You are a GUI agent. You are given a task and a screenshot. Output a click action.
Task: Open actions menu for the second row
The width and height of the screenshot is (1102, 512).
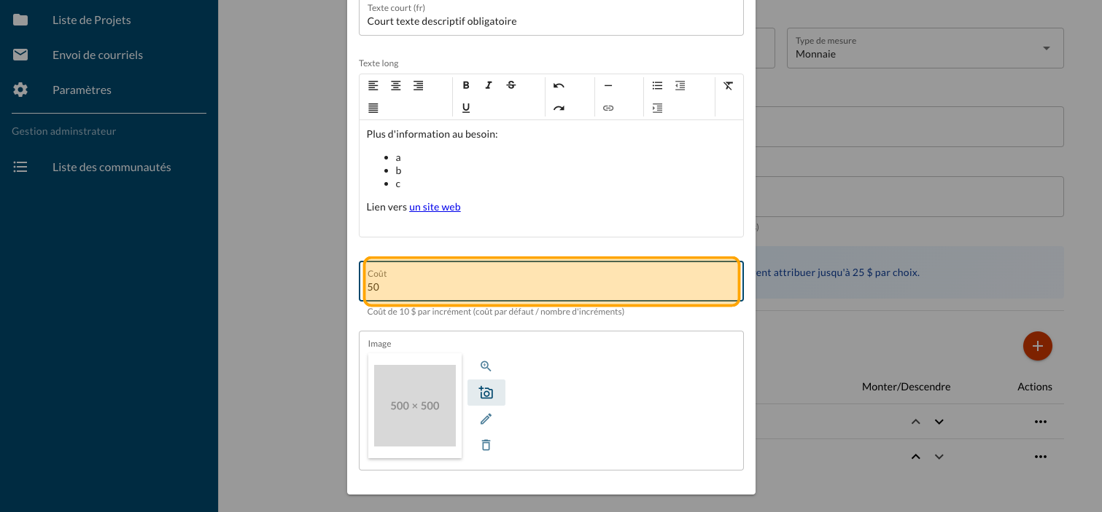1040,457
